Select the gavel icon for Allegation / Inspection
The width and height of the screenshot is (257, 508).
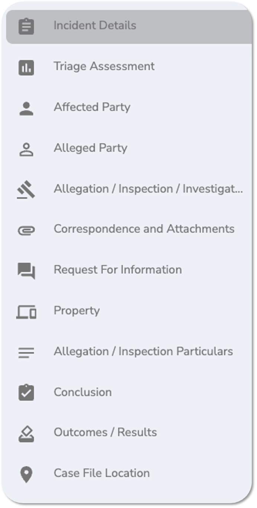[x=26, y=189]
